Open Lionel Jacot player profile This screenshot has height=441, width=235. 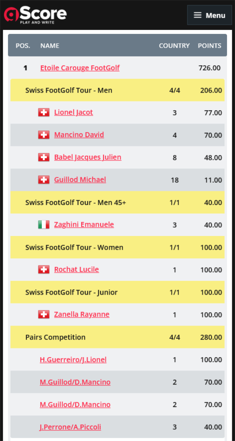73,112
